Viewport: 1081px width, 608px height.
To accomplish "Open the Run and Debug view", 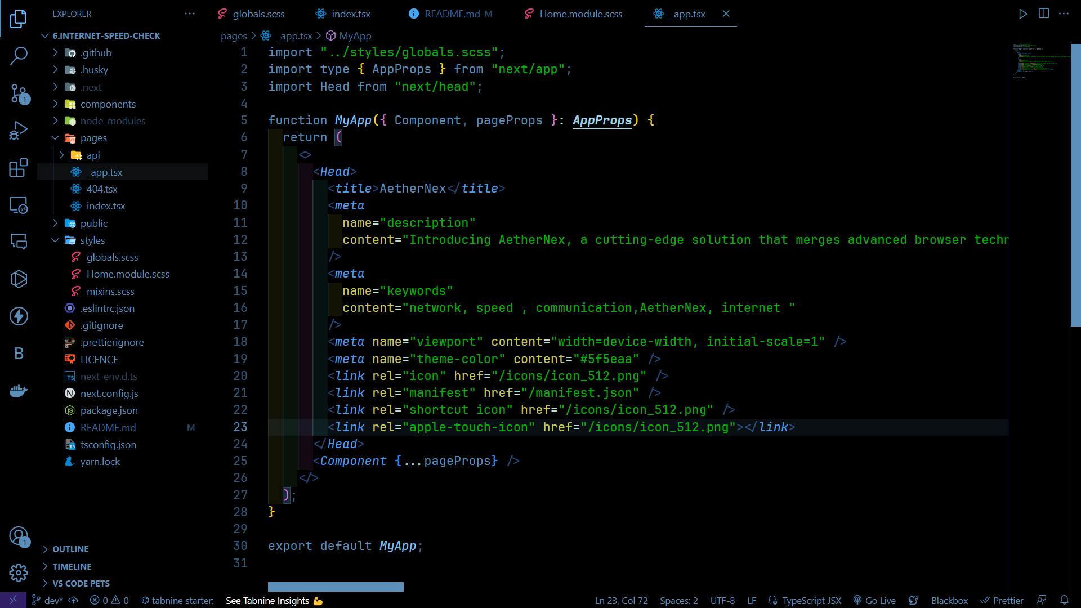I will coord(19,131).
